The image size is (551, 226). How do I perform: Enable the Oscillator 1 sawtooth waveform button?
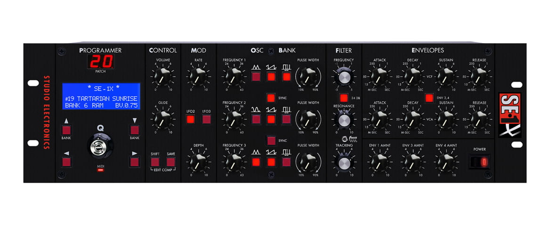click(271, 77)
